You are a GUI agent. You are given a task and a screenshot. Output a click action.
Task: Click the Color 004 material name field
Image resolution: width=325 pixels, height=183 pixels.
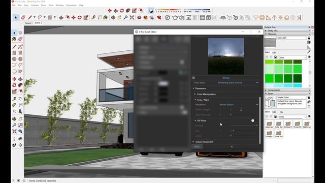pyautogui.click(x=291, y=38)
